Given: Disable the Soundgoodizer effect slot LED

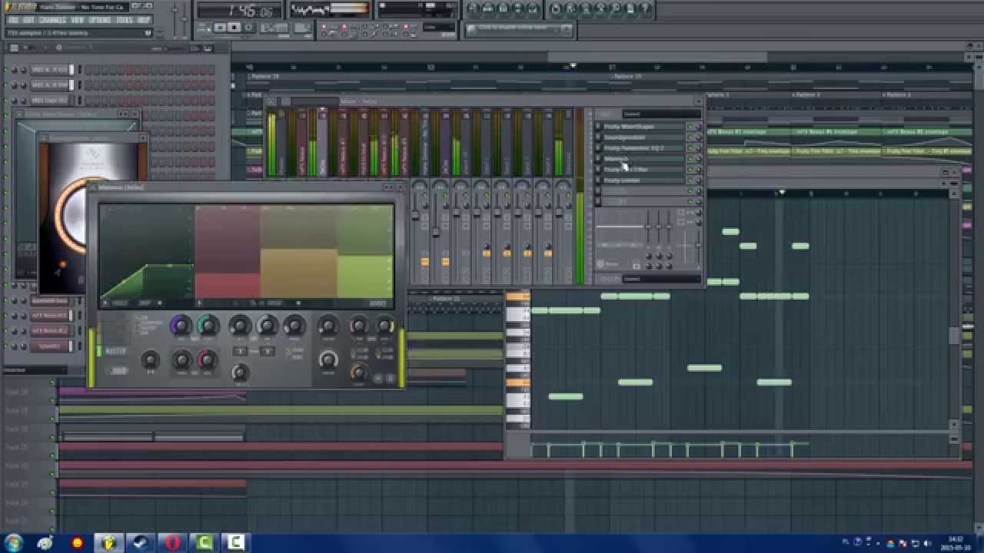Looking at the screenshot, I should point(690,137).
